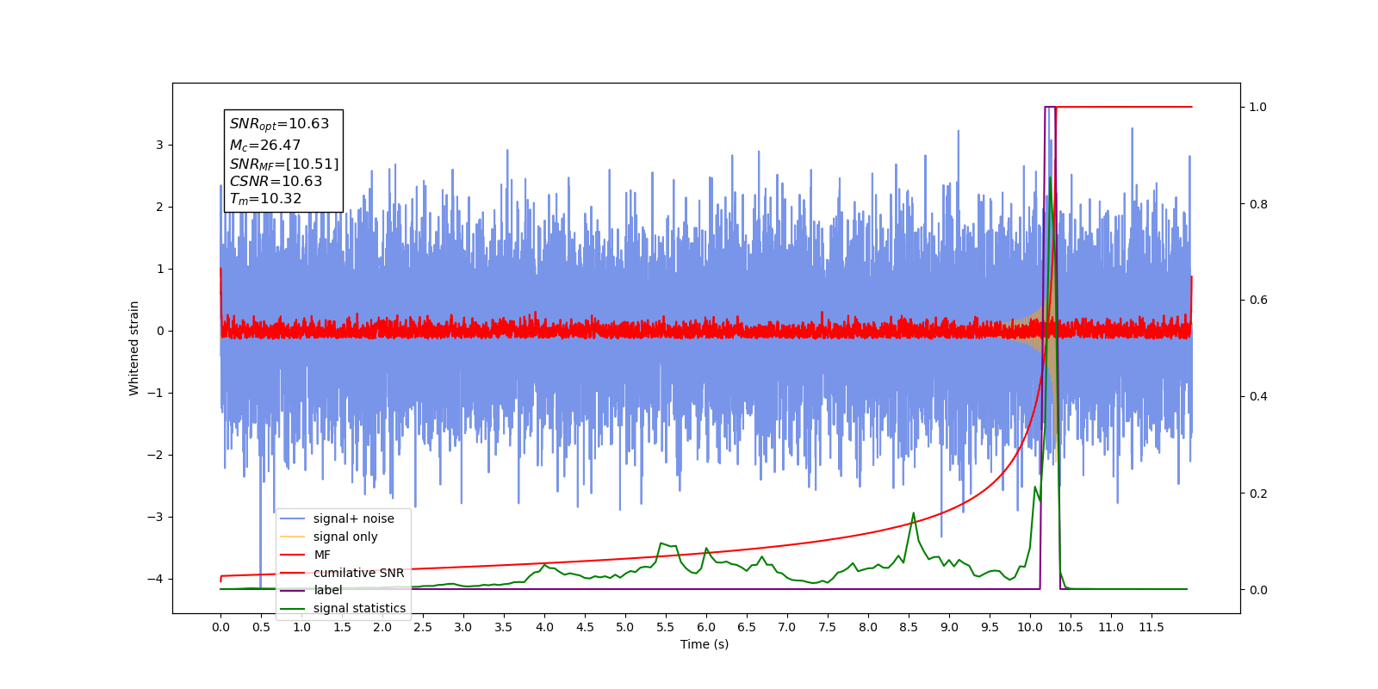Select the SNRMF=[10.51] annotation line
This screenshot has width=1378, height=689.
coord(284,164)
